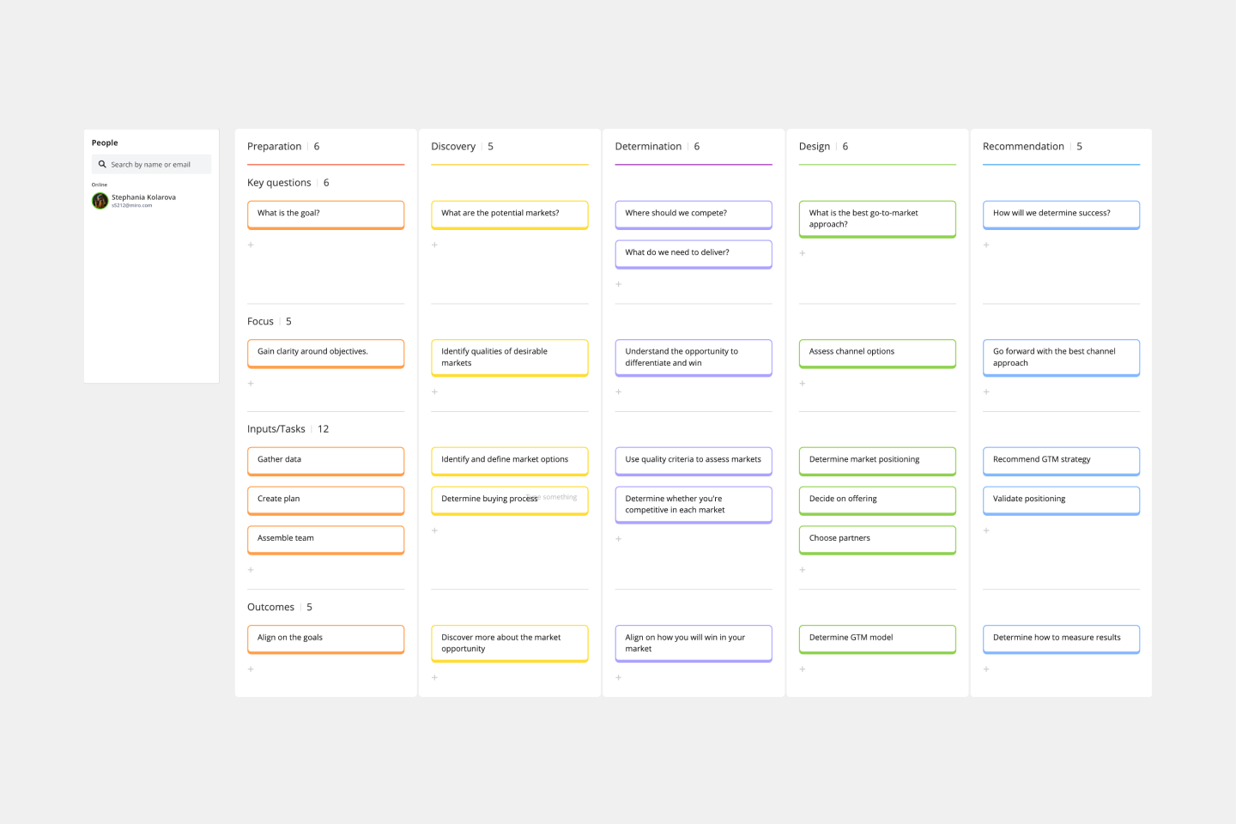The width and height of the screenshot is (1236, 824).
Task: Click the "Key questions" swimlane heading
Action: [279, 183]
